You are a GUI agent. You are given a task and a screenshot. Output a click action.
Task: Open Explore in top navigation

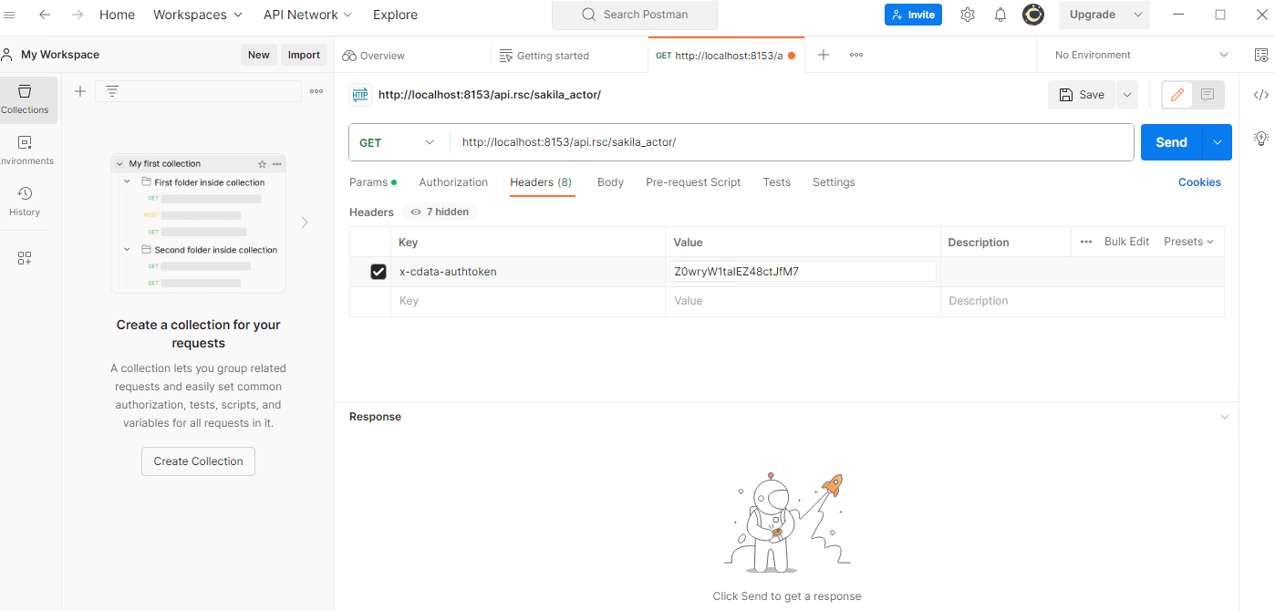click(x=395, y=15)
